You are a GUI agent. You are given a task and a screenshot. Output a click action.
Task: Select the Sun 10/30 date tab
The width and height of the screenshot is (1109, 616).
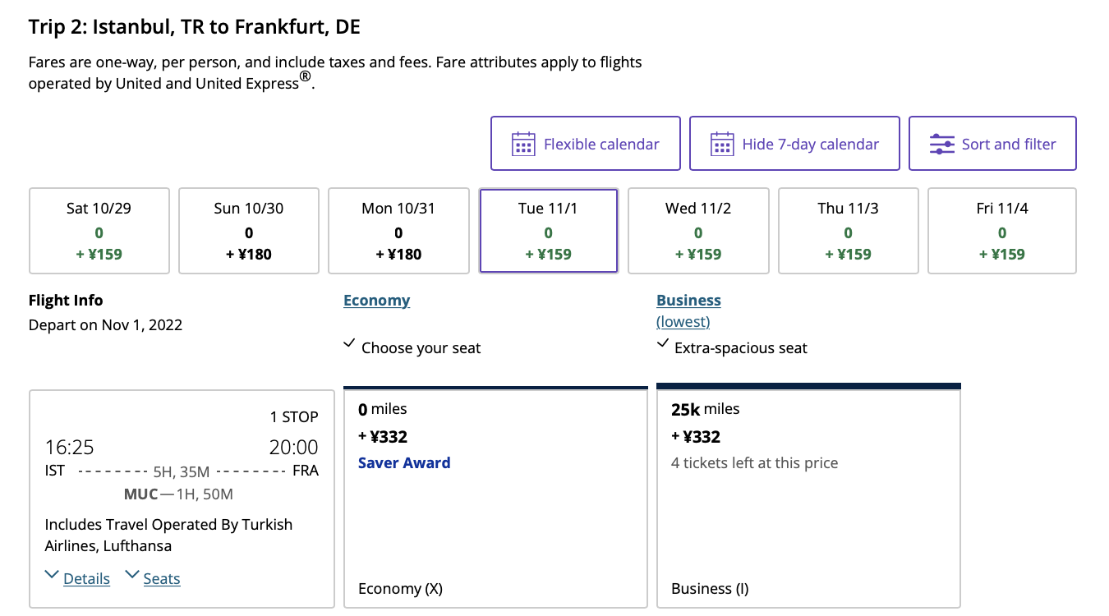[x=249, y=231]
